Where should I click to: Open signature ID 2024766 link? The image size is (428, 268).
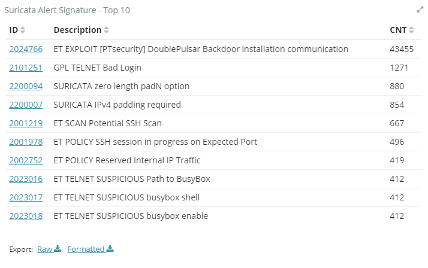click(x=26, y=49)
